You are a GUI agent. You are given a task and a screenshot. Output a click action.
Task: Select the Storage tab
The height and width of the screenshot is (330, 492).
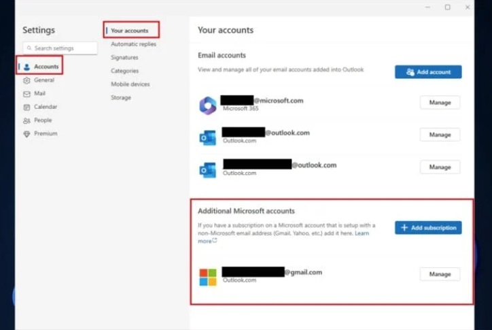(x=121, y=98)
